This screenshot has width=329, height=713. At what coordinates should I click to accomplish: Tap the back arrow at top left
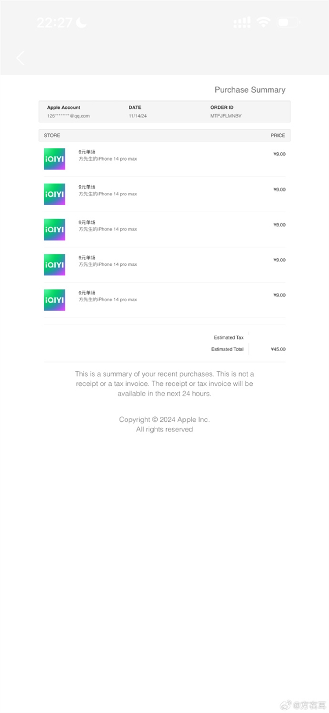point(21,58)
